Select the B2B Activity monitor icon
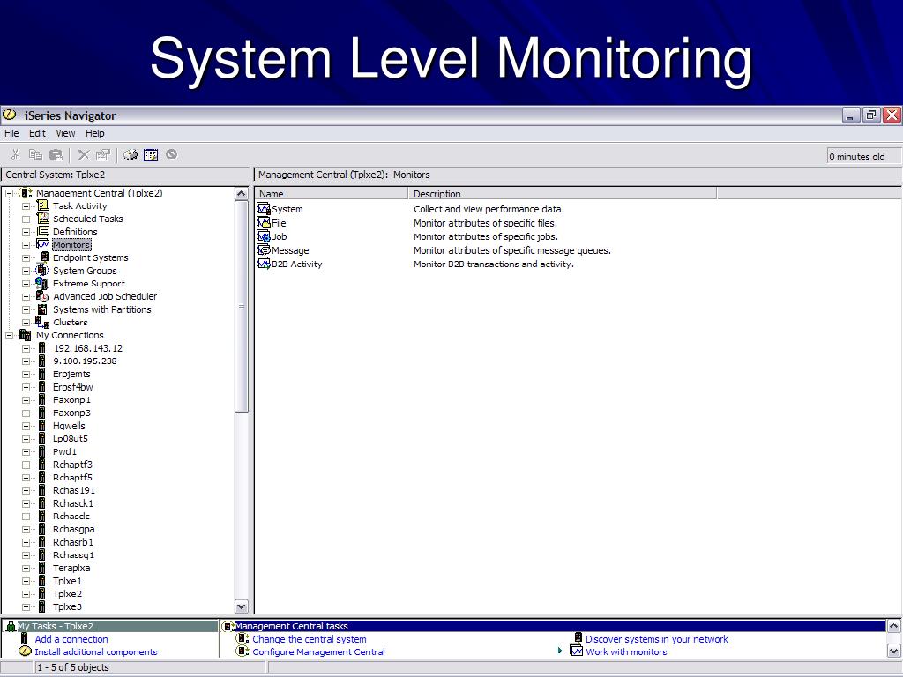This screenshot has height=677, width=903. [264, 264]
